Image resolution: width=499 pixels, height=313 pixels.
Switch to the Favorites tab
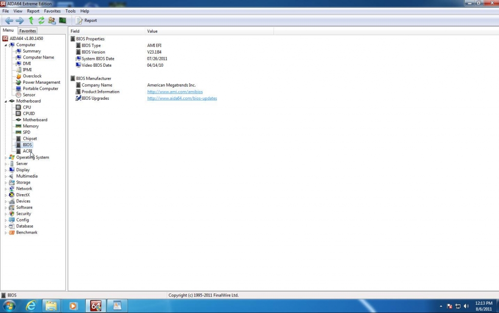28,31
